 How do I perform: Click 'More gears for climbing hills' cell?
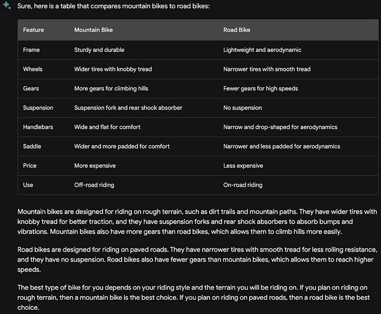tap(111, 88)
